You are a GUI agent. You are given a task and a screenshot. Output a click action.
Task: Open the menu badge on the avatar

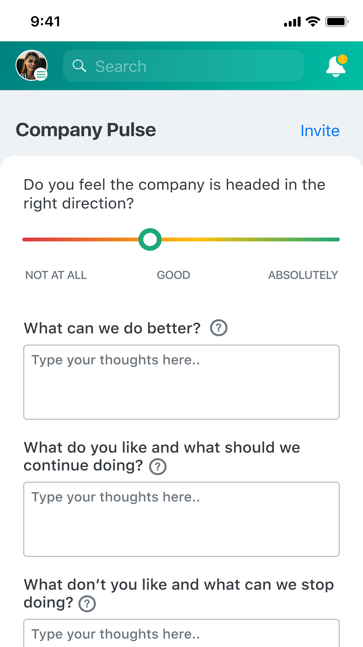tap(41, 75)
